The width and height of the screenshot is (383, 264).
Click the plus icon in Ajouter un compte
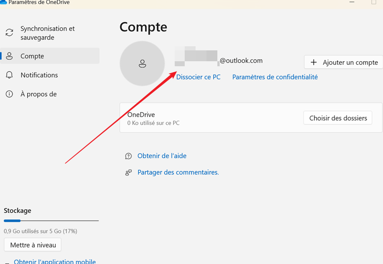[314, 62]
